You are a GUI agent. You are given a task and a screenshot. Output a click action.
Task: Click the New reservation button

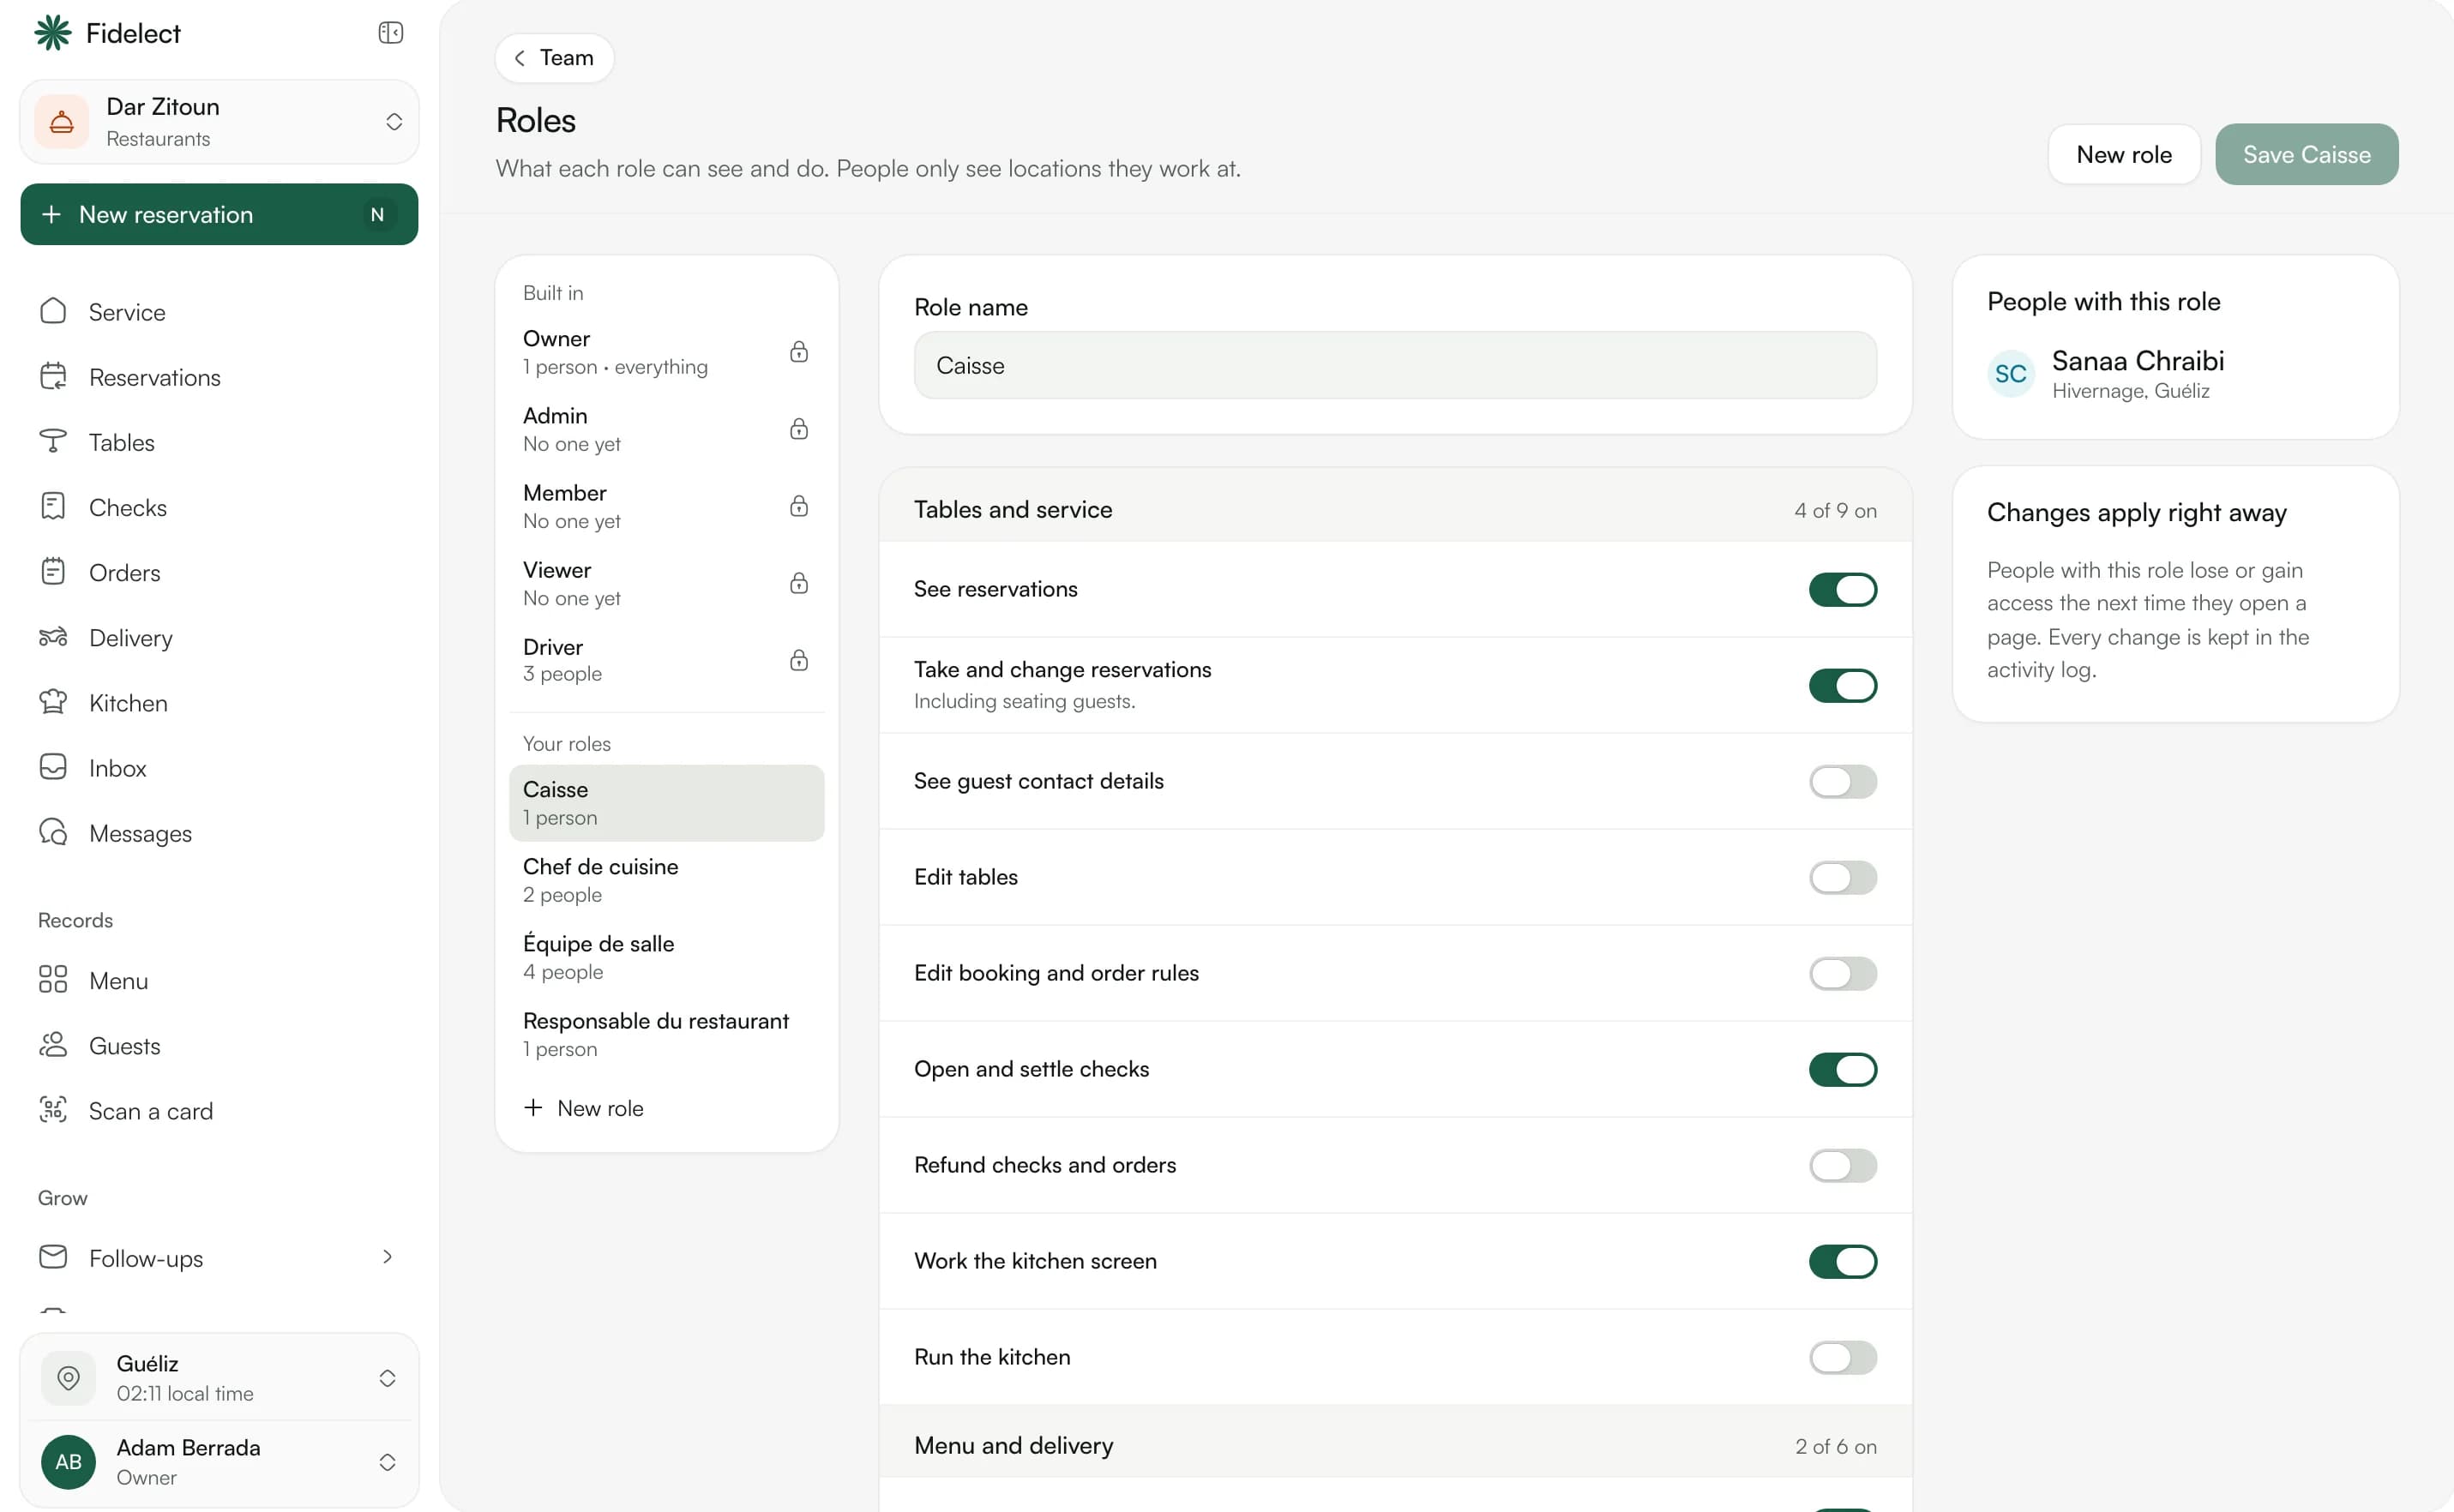(220, 214)
